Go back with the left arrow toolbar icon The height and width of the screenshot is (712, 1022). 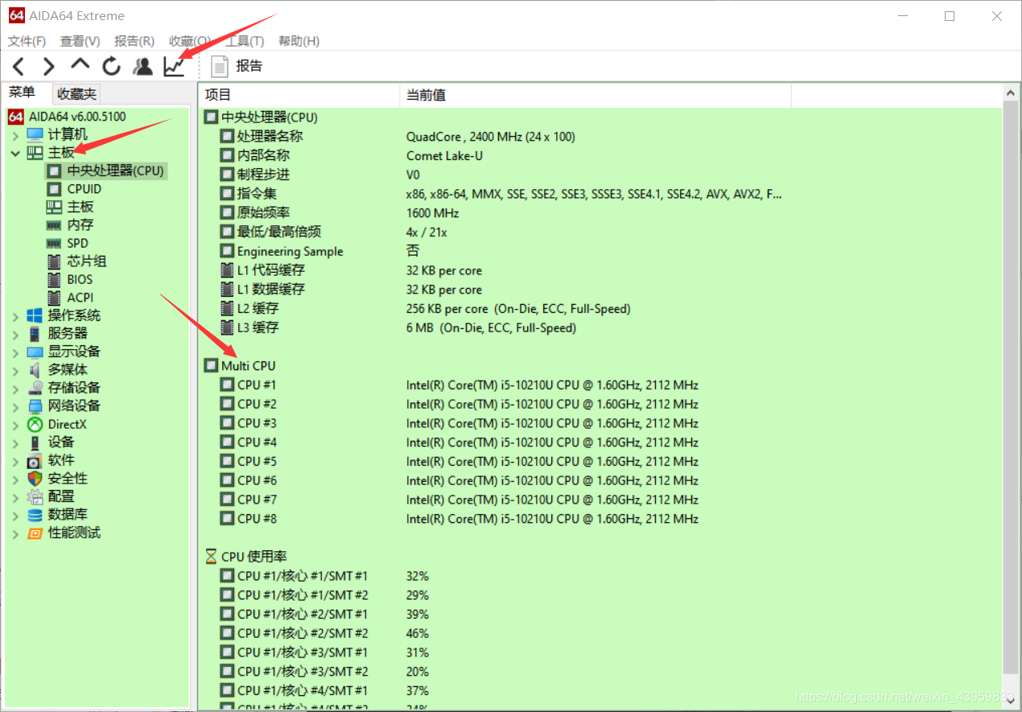pos(19,67)
